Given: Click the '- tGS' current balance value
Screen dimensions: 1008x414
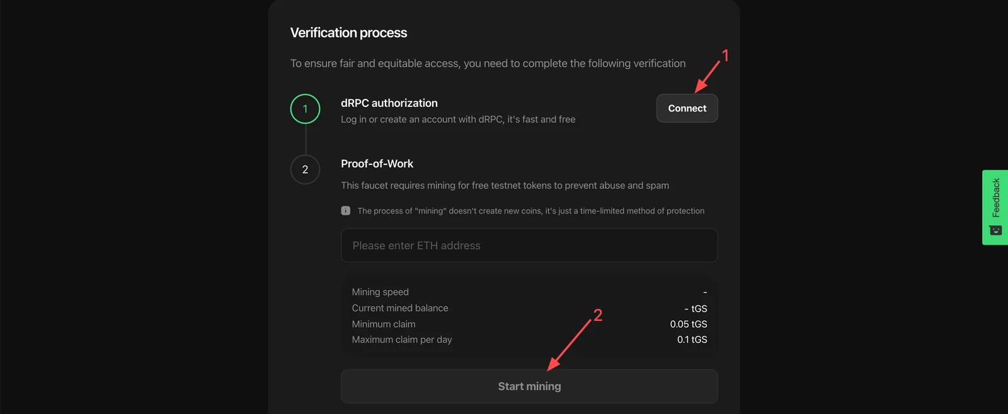Looking at the screenshot, I should click(x=696, y=308).
